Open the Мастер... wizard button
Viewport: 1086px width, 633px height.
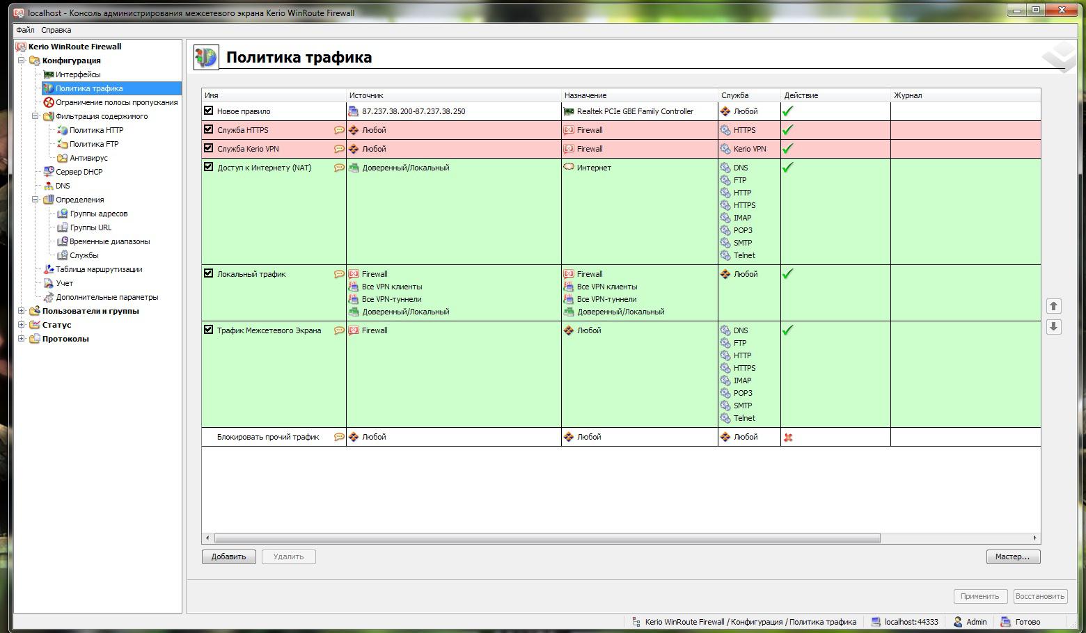click(x=1013, y=556)
